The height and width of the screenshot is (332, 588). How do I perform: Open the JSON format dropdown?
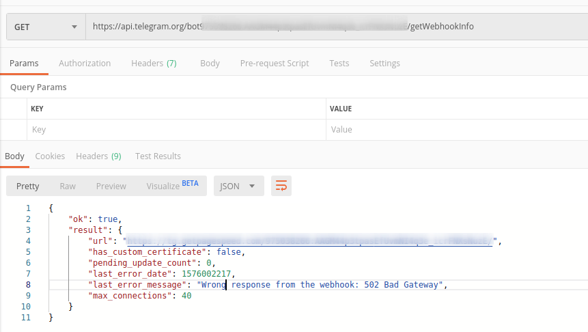(239, 186)
